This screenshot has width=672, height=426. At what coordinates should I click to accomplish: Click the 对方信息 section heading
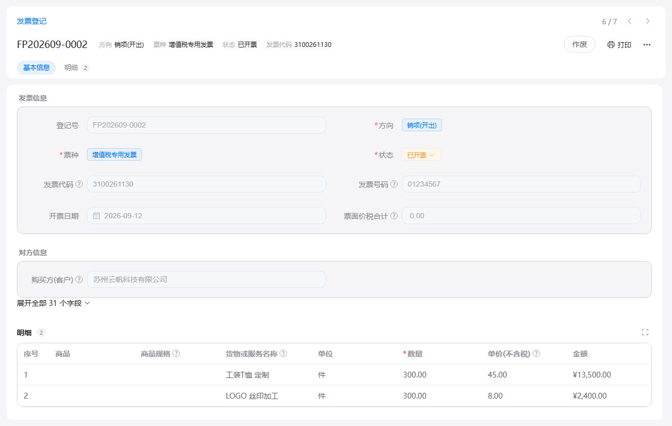(33, 253)
